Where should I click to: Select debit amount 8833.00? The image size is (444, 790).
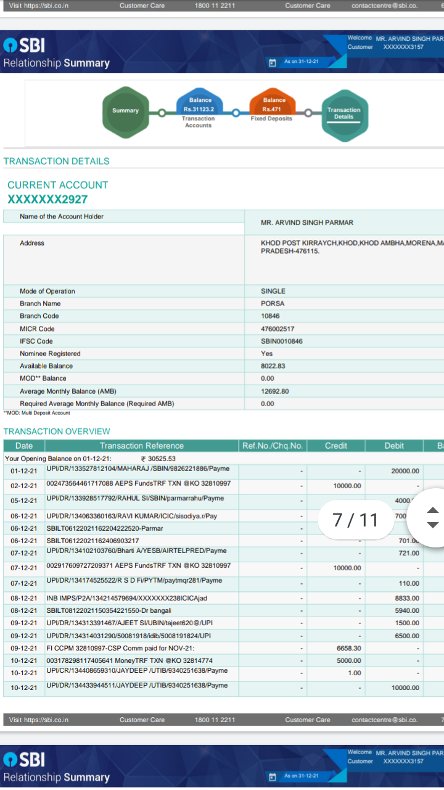pyautogui.click(x=407, y=598)
